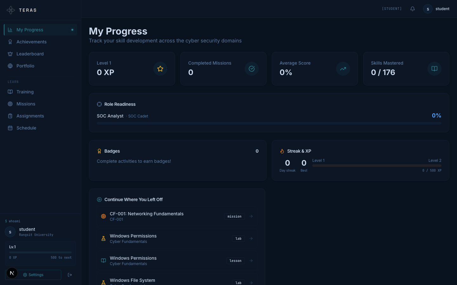Click the book icon on Skills Mastered card
Image resolution: width=457 pixels, height=285 pixels.
coord(434,69)
